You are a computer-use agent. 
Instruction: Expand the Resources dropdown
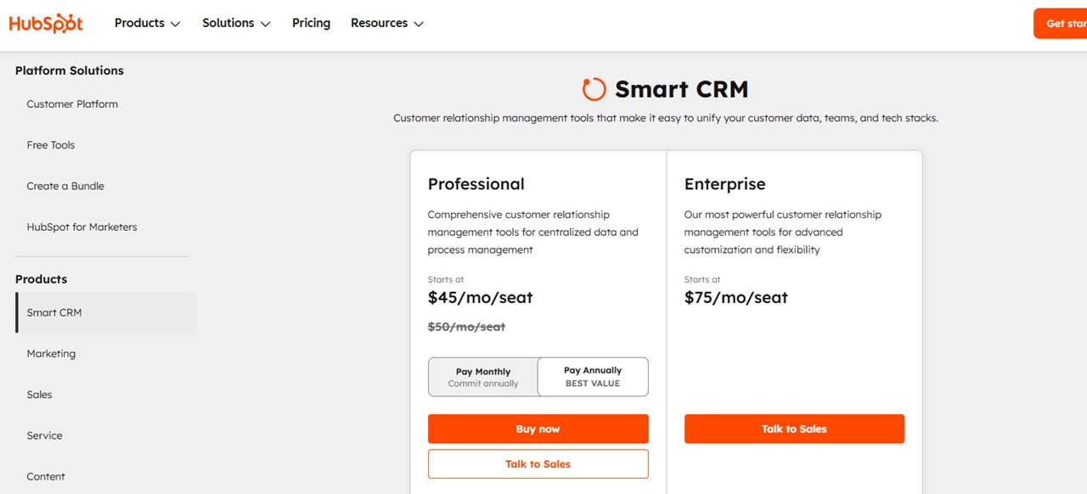click(x=386, y=23)
